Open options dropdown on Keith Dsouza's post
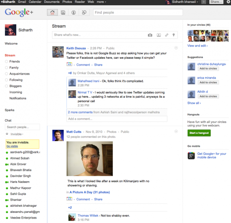This screenshot has height=223, width=231. pos(176,48)
